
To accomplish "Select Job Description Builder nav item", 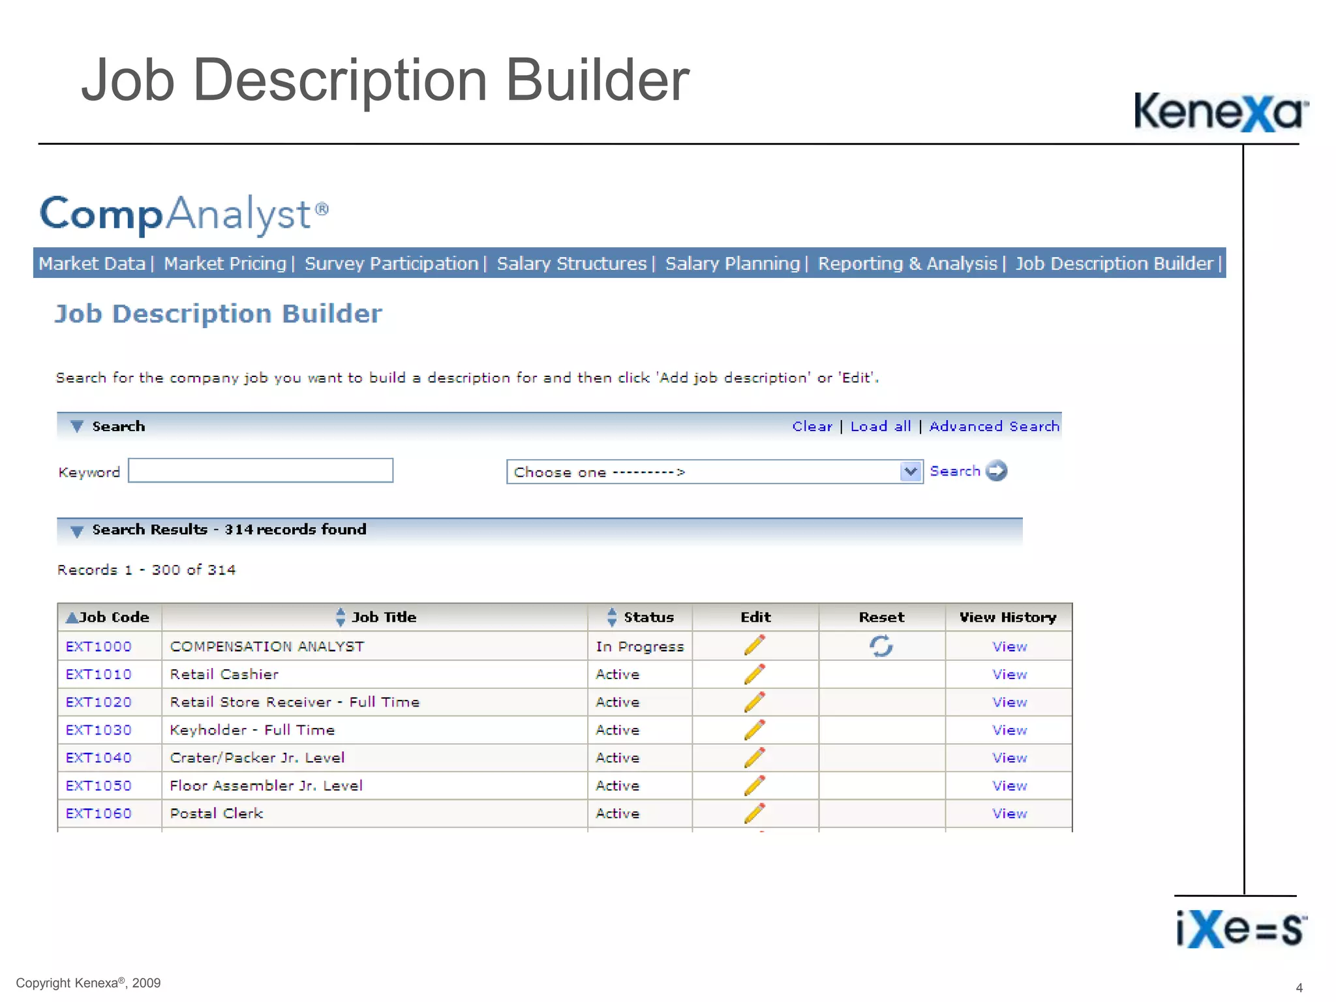I will [x=1114, y=264].
